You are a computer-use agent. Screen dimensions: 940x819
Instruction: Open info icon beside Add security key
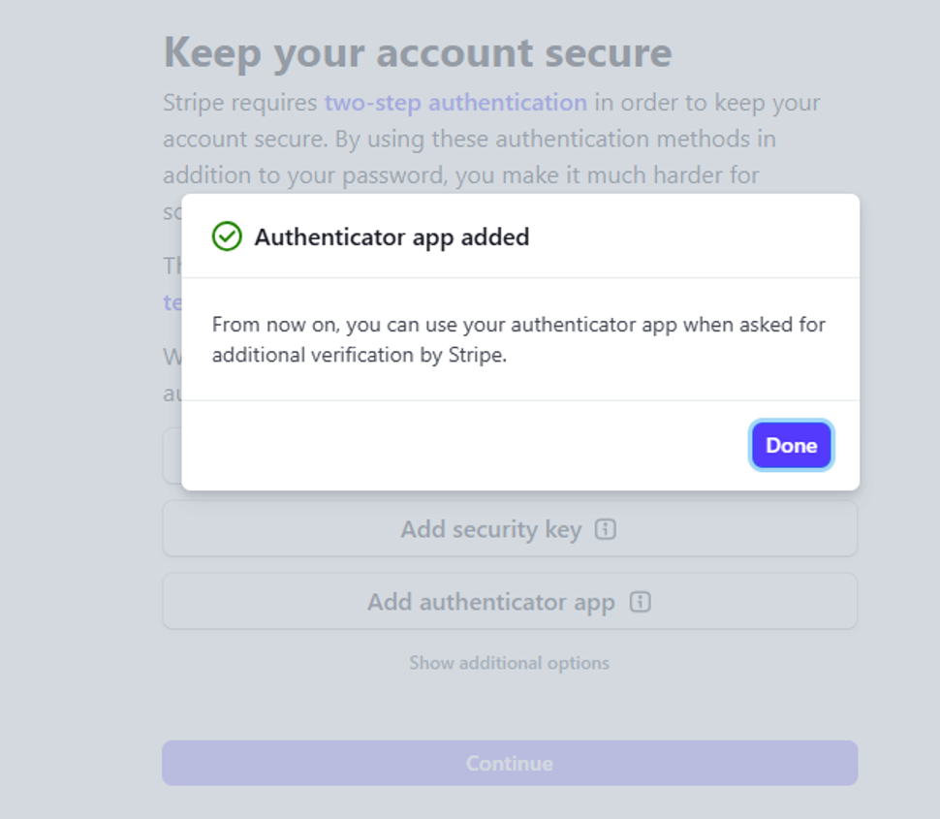click(x=605, y=529)
